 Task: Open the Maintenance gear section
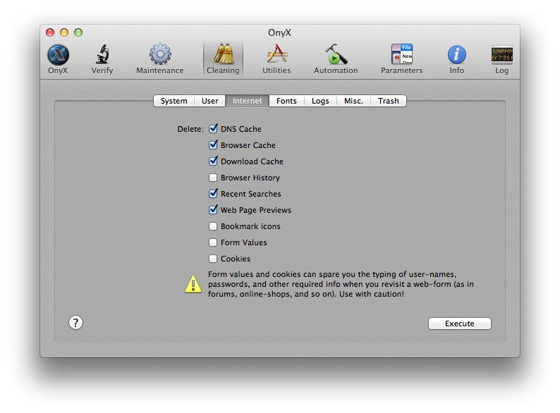point(160,59)
